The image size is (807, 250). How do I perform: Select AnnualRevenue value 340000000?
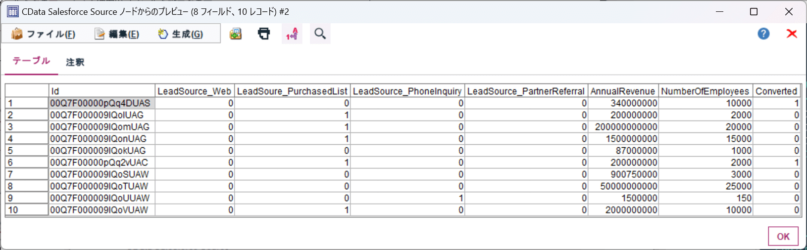pos(623,103)
